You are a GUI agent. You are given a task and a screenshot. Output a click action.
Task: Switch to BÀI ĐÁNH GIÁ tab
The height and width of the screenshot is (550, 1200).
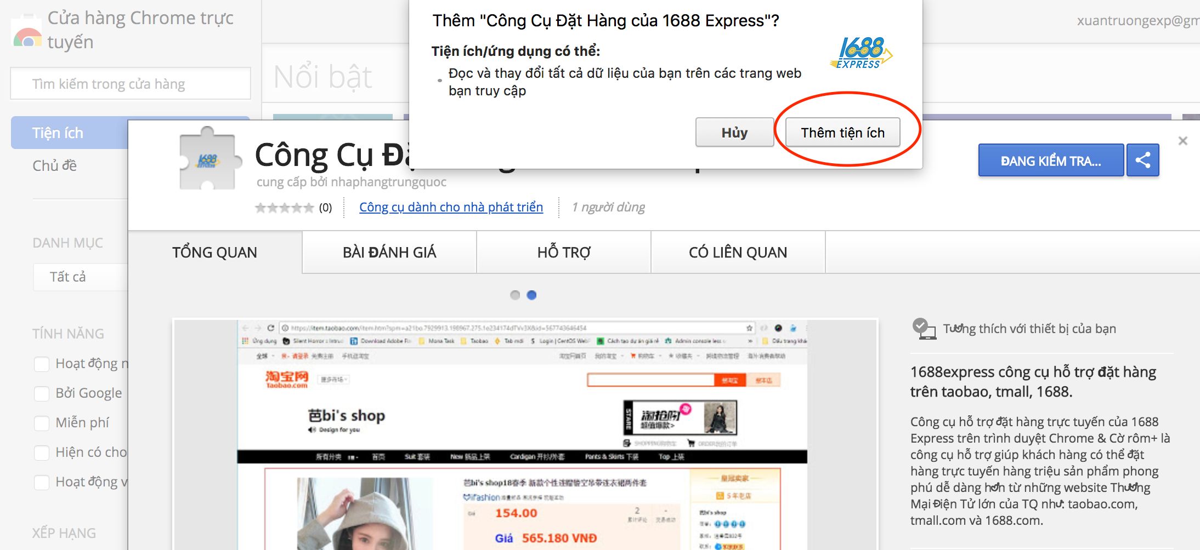(389, 253)
